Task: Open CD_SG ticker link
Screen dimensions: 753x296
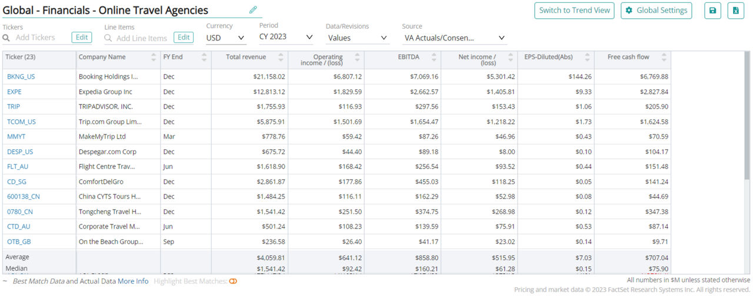Action: (17, 181)
